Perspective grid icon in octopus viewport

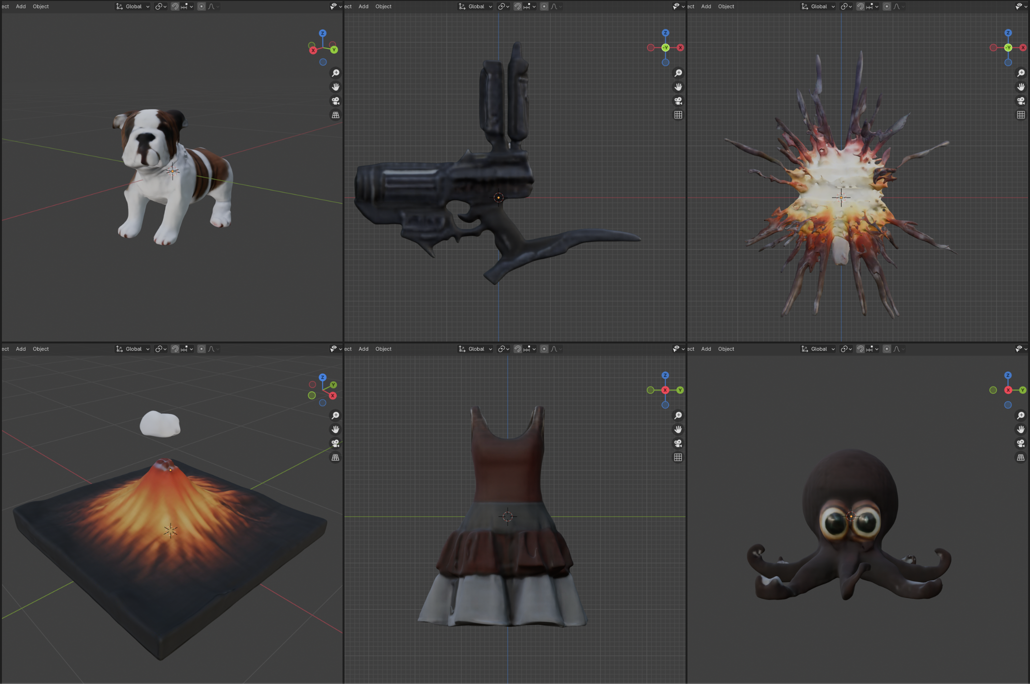point(1021,457)
